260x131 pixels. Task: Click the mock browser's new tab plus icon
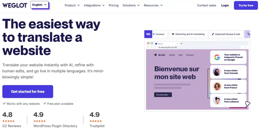(x=181, y=43)
